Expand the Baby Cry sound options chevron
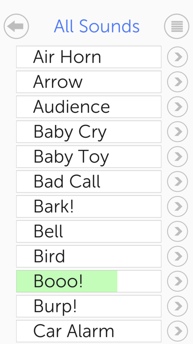The width and height of the screenshot is (193, 344). [177, 131]
